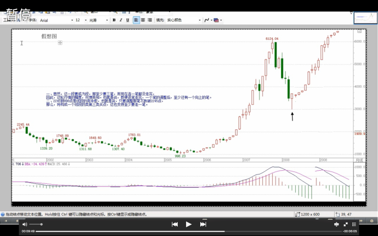This screenshot has width=378, height=236.
Task: Toggle bold text formatting
Action: point(114,20)
